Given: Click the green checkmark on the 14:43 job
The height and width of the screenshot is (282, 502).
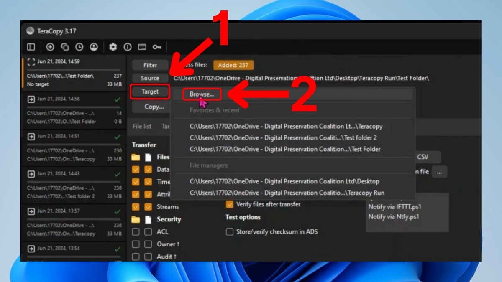Looking at the screenshot, I should click(118, 174).
